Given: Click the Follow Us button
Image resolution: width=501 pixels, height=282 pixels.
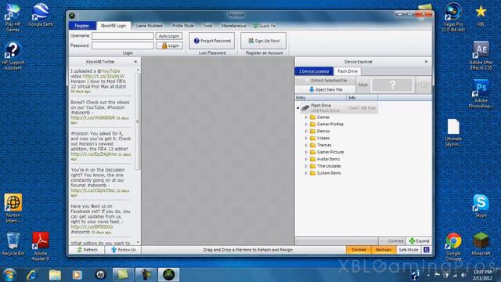Looking at the screenshot, I should point(123,250).
